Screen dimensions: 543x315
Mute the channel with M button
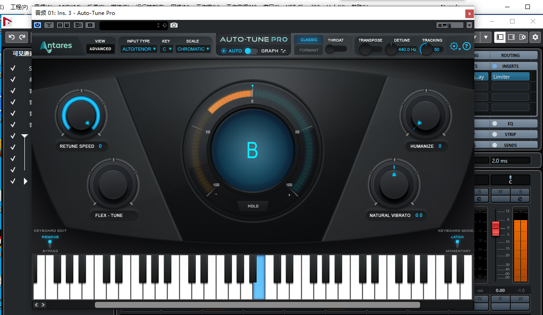[501, 192]
